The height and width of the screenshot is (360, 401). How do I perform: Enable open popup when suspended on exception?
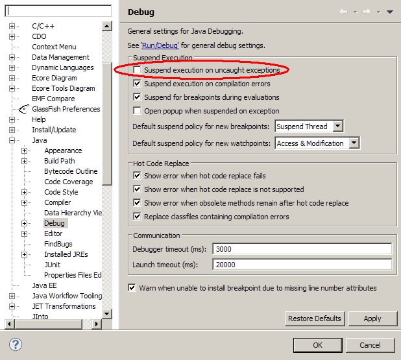[x=138, y=111]
